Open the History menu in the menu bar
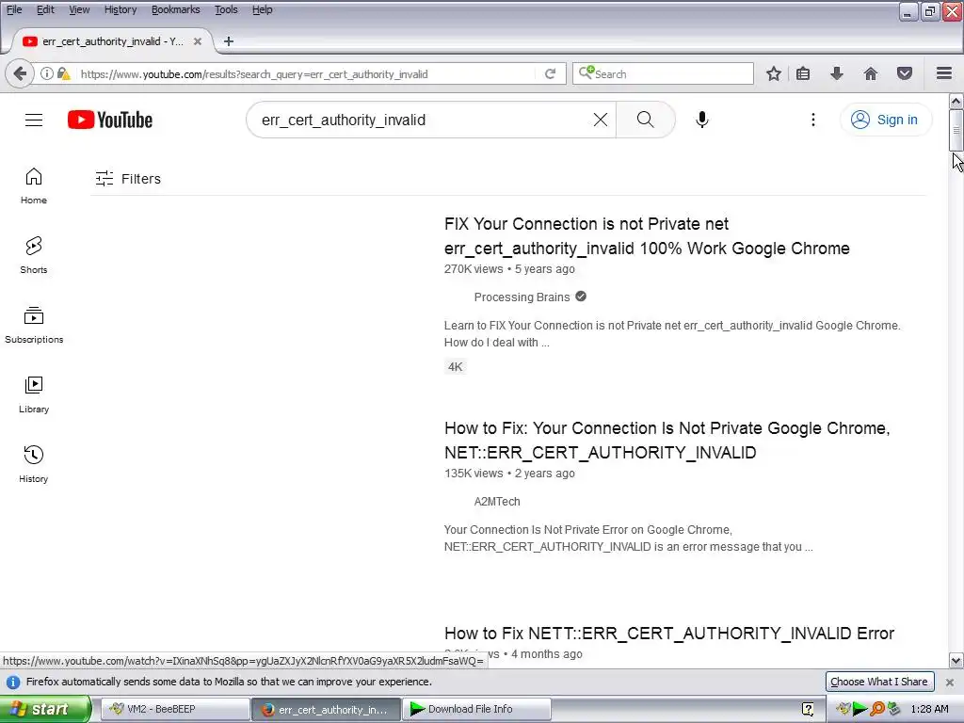964x723 pixels. tap(120, 9)
